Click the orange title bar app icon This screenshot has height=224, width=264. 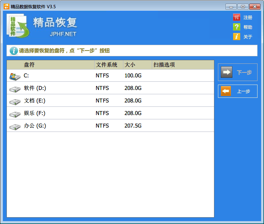(x=6, y=6)
